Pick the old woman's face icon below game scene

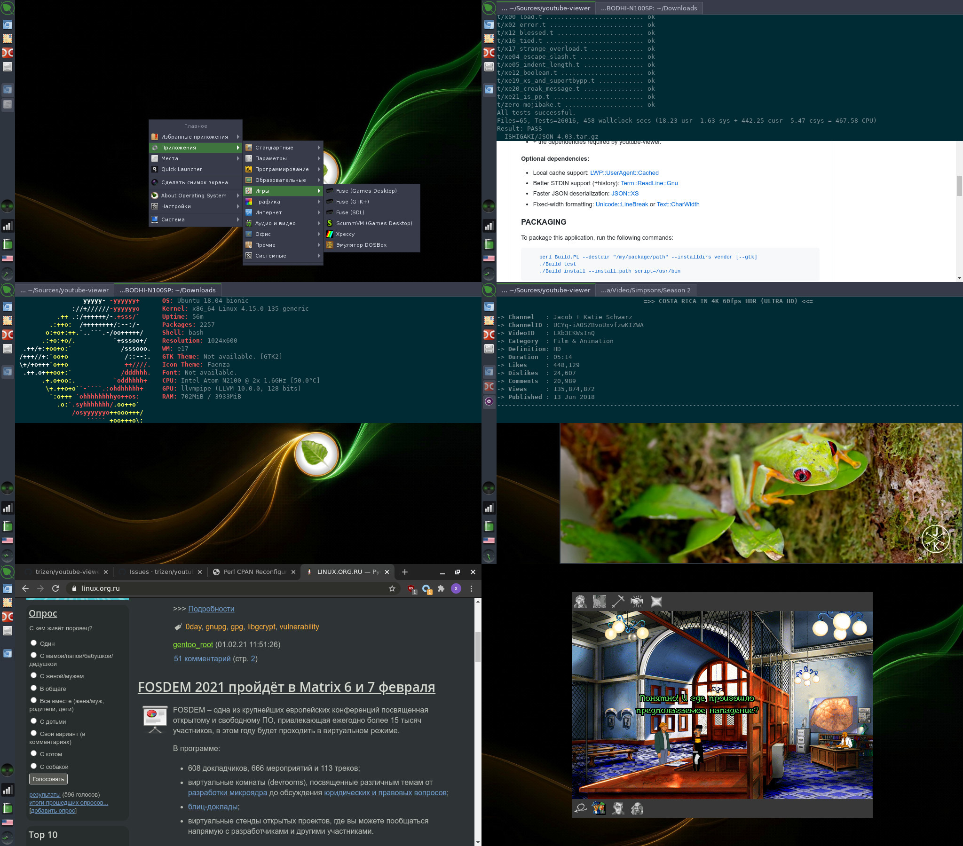(x=637, y=808)
